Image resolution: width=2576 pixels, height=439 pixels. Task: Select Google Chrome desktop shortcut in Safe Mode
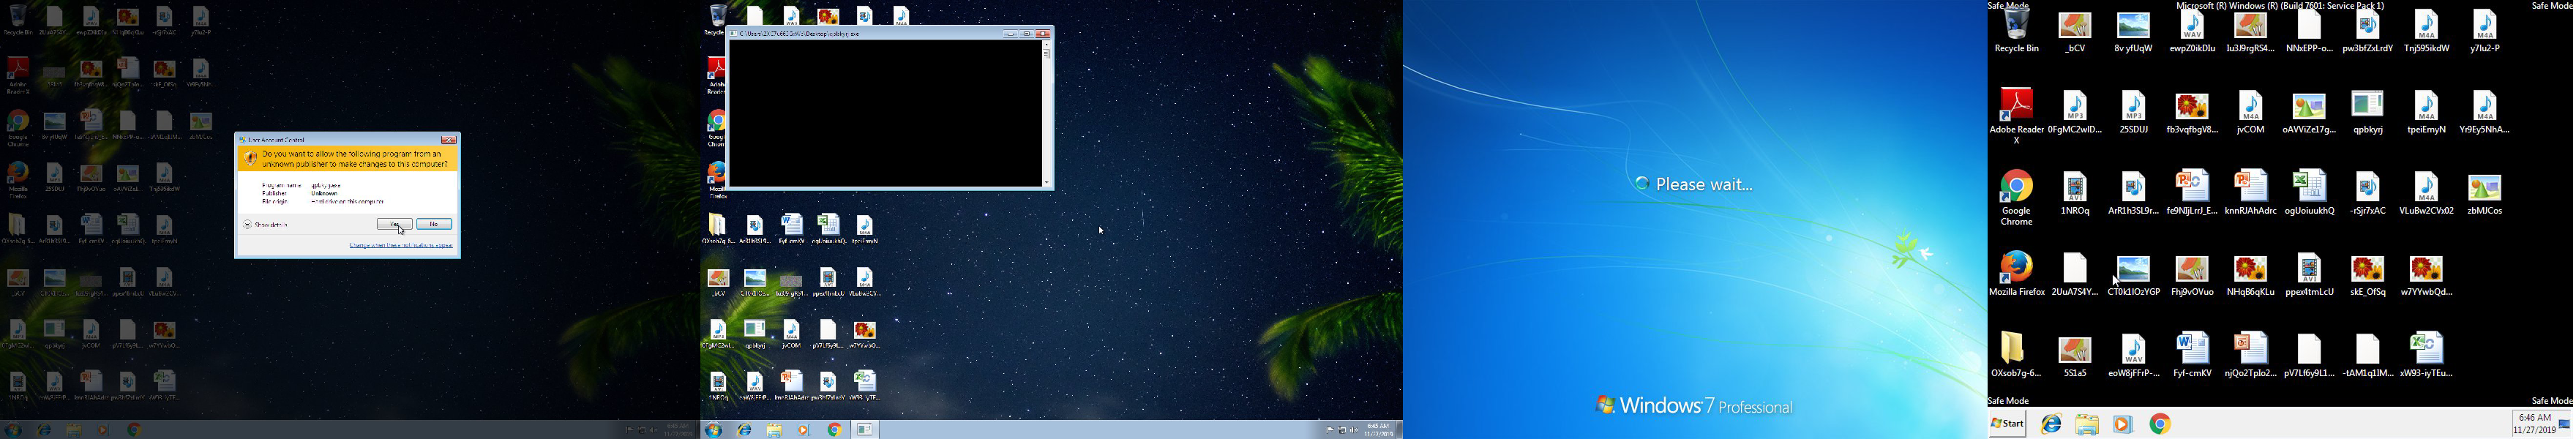pyautogui.click(x=2017, y=198)
